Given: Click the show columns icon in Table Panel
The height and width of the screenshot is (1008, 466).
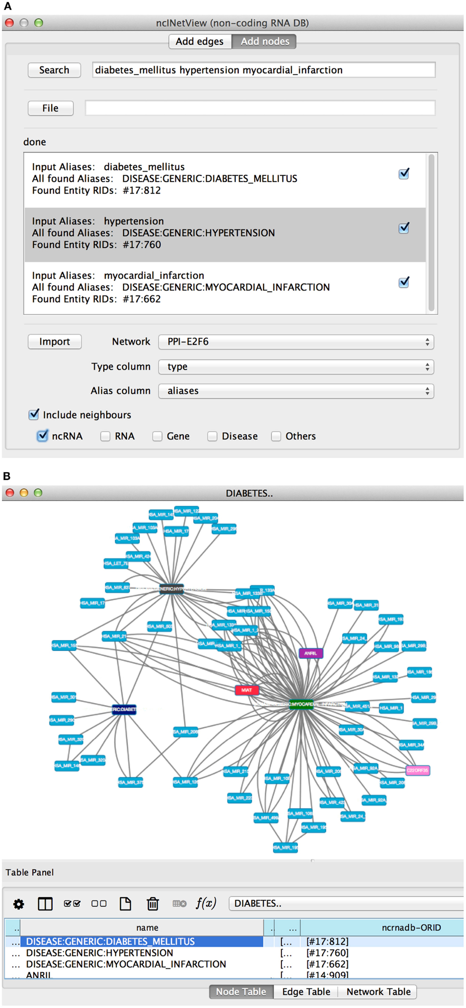Looking at the screenshot, I should pos(45,904).
